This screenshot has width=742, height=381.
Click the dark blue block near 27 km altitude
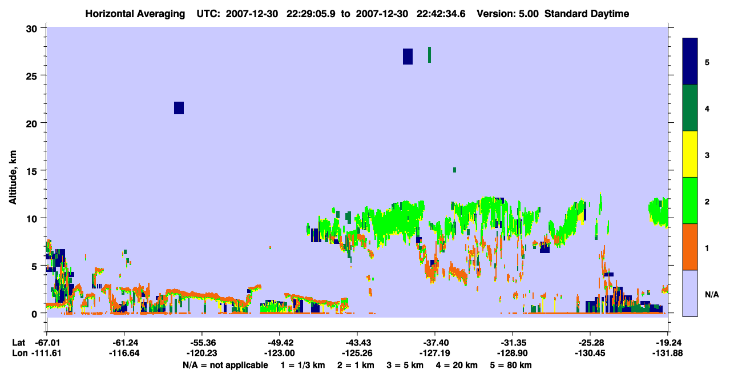coord(408,57)
